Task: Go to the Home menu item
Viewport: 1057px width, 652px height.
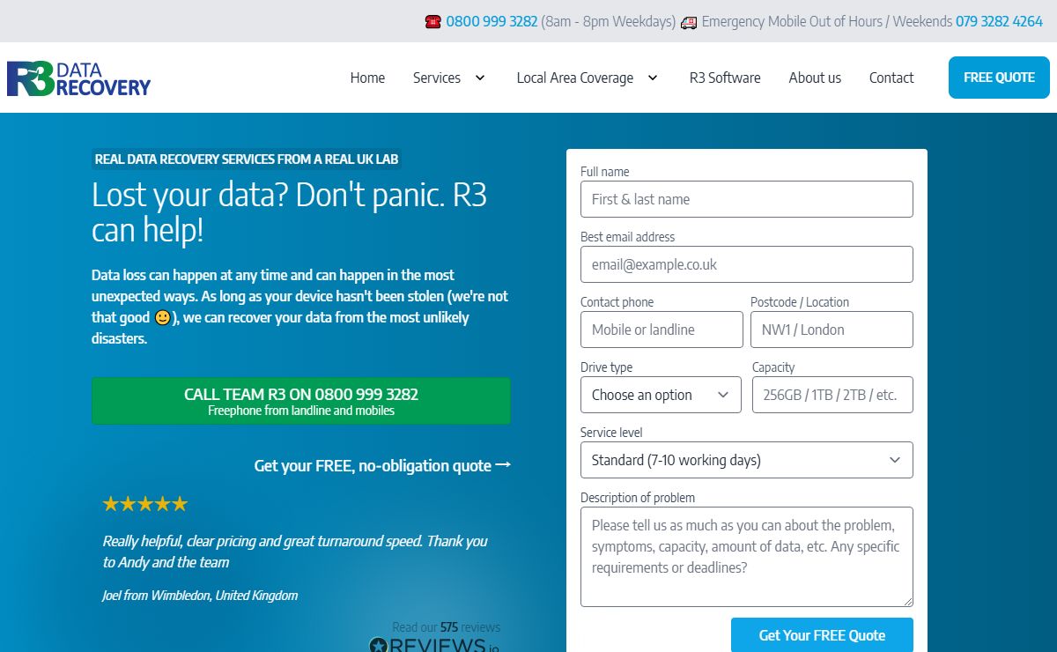Action: [x=367, y=78]
